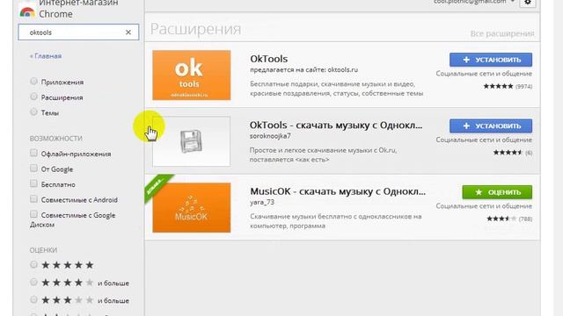The image size is (563, 316).
Task: Install the soroknoojka7 OkTools extension
Action: point(491,126)
